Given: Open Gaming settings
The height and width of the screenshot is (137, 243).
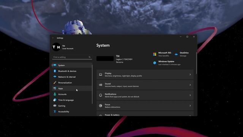Looking at the screenshot, I should click(x=72, y=106).
